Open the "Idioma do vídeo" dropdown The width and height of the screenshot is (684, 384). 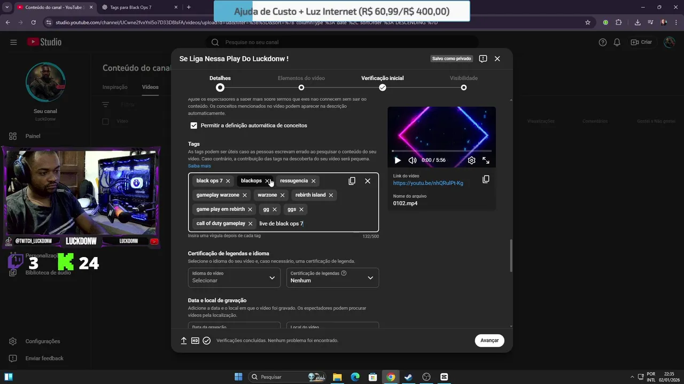pos(234,277)
